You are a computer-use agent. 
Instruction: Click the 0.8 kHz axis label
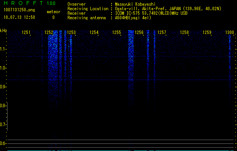[x=3, y=106]
